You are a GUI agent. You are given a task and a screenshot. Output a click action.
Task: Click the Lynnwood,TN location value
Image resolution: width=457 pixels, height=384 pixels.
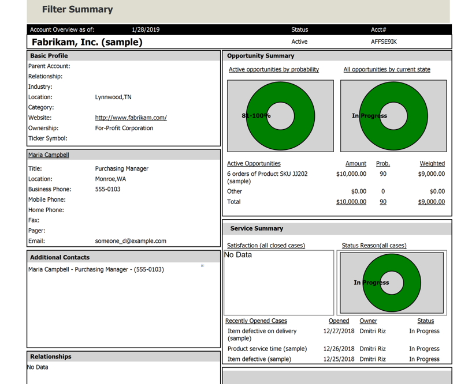coord(113,97)
